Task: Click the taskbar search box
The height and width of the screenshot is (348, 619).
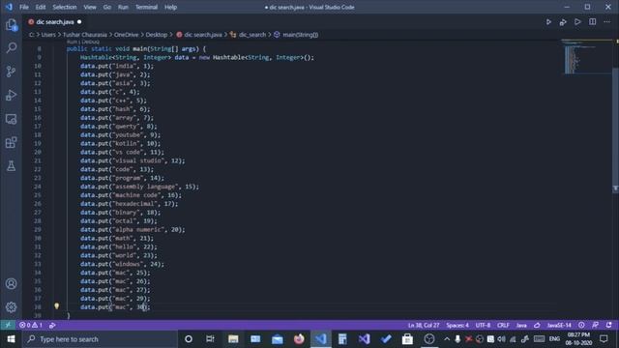Action: 100,339
